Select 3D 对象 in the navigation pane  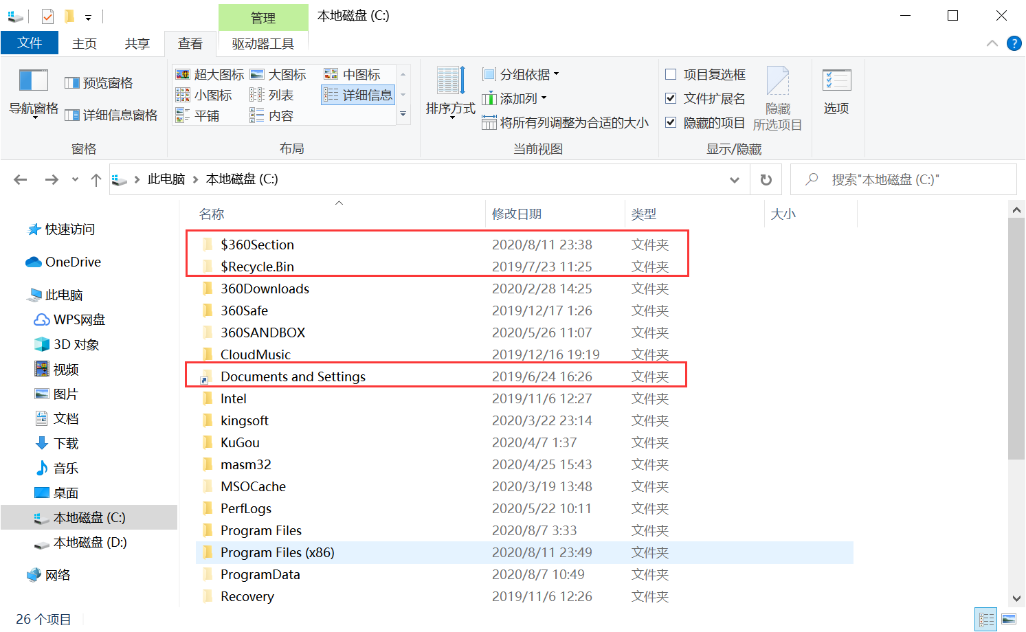tap(68, 344)
